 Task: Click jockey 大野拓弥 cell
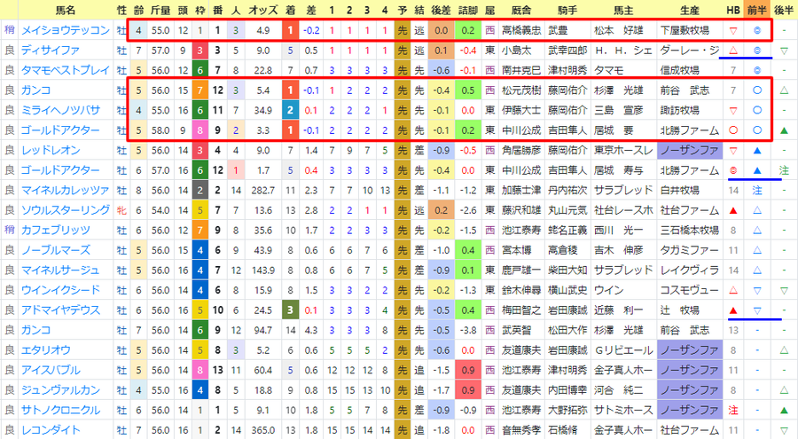[x=567, y=410]
